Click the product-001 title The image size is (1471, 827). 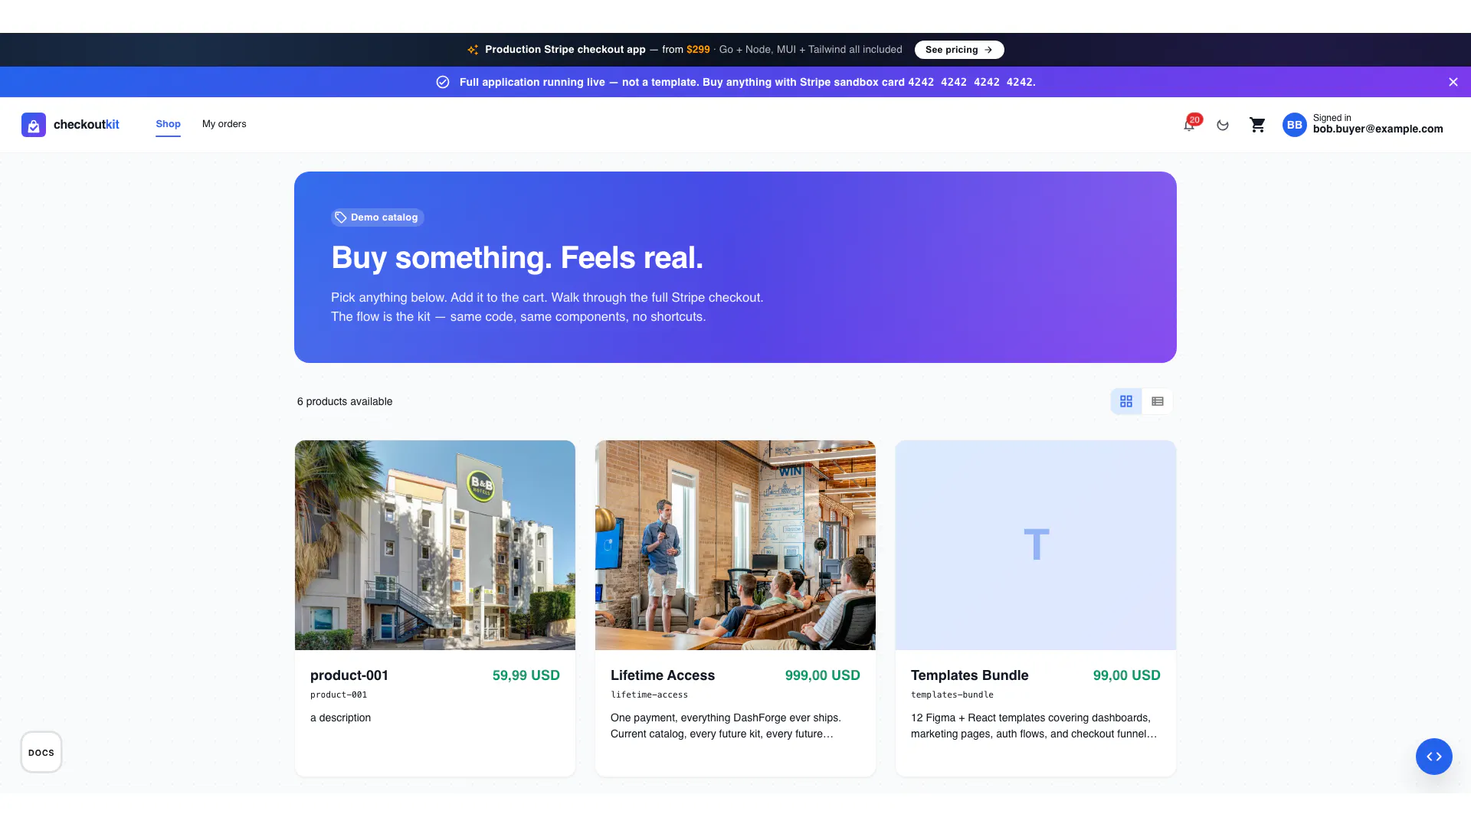[x=349, y=675]
